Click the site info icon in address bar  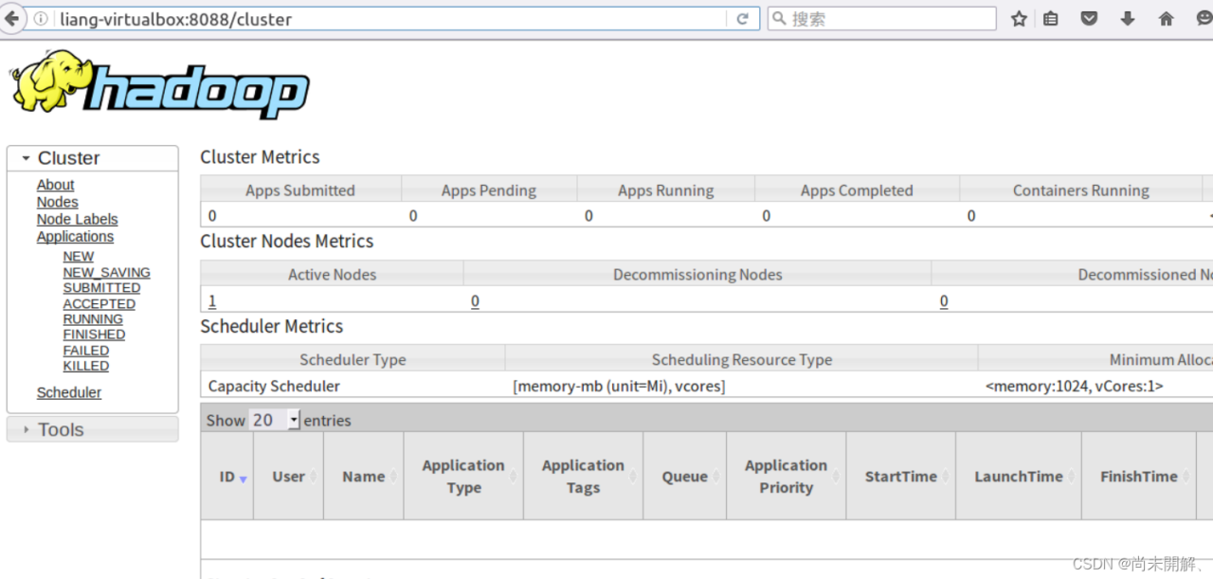[x=42, y=19]
